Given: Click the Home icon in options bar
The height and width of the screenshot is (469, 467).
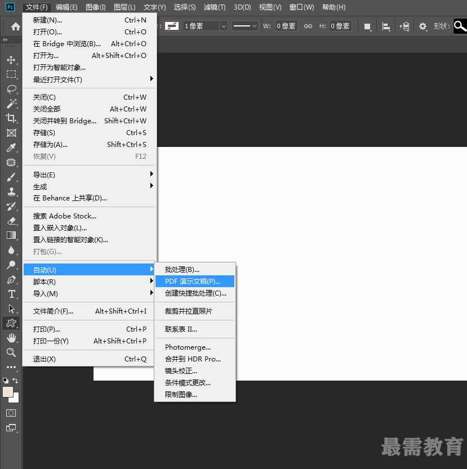Looking at the screenshot, I should [16, 26].
